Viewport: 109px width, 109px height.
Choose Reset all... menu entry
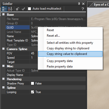pos(70,36)
